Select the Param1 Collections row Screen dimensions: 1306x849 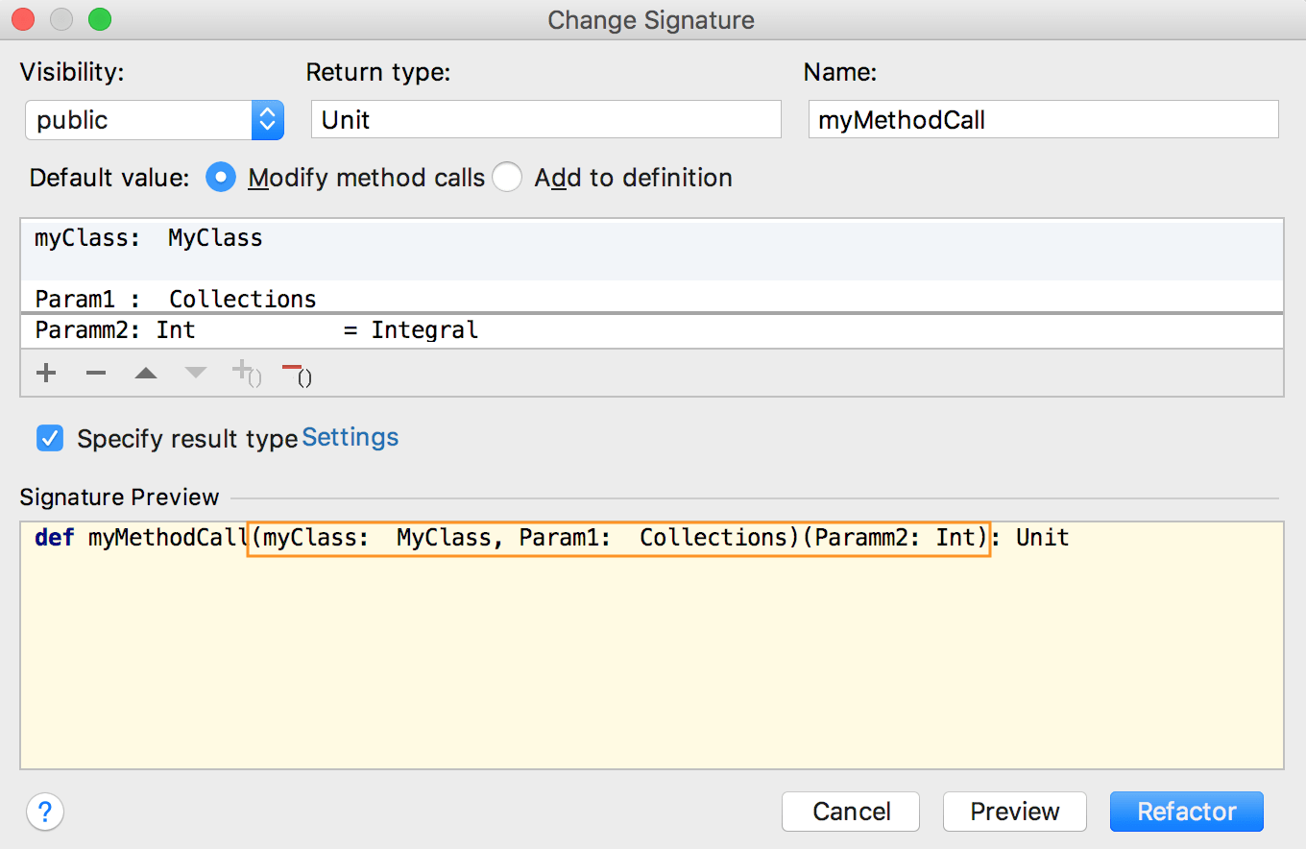[x=384, y=299]
